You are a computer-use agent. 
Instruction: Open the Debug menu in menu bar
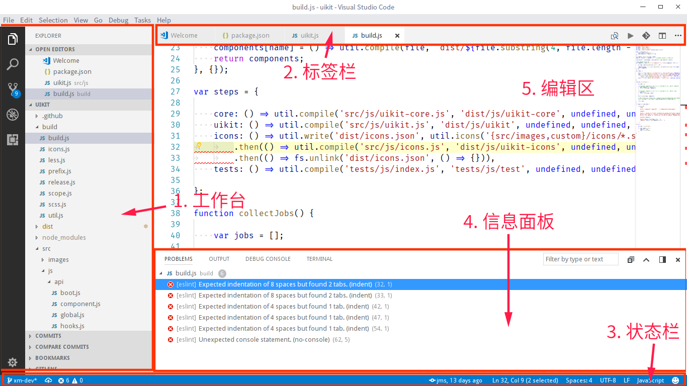pyautogui.click(x=118, y=20)
